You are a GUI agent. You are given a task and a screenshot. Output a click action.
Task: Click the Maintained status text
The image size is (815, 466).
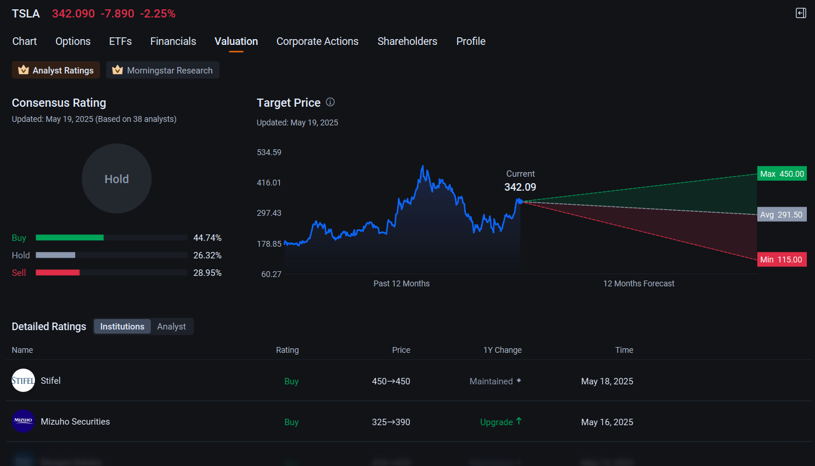coord(491,381)
